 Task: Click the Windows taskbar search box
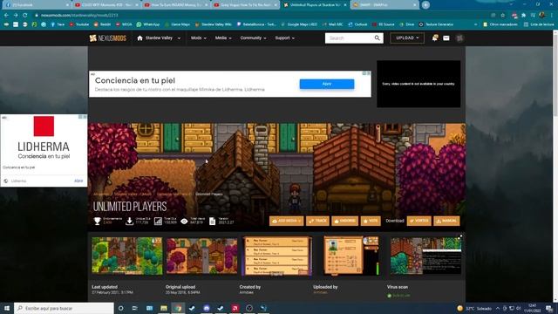[x=64, y=308]
